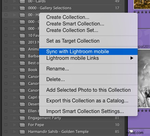Image resolution: width=150 pixels, height=136 pixels.
Task: Click the Capri collection stack icon
Action: pyautogui.click(x=22, y=98)
